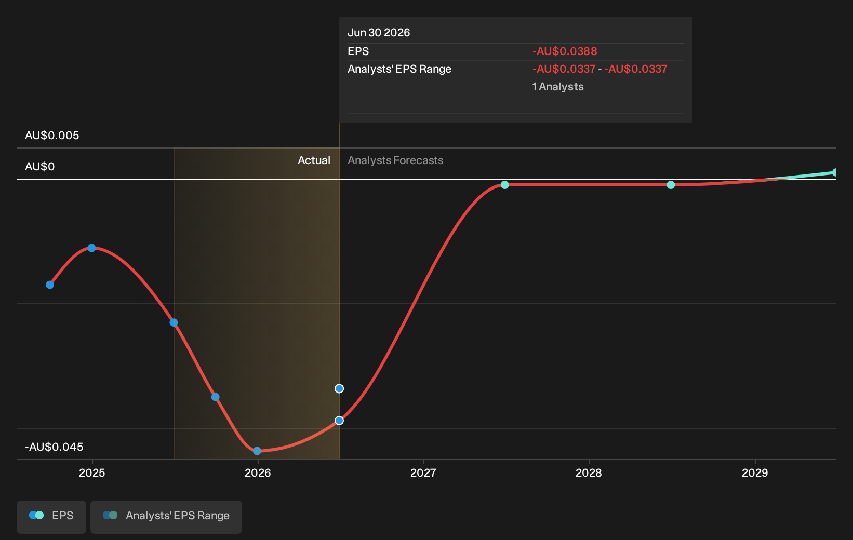Click the Analysts' EPS Range tooltip row label
This screenshot has height=540, width=853.
pyautogui.click(x=399, y=69)
